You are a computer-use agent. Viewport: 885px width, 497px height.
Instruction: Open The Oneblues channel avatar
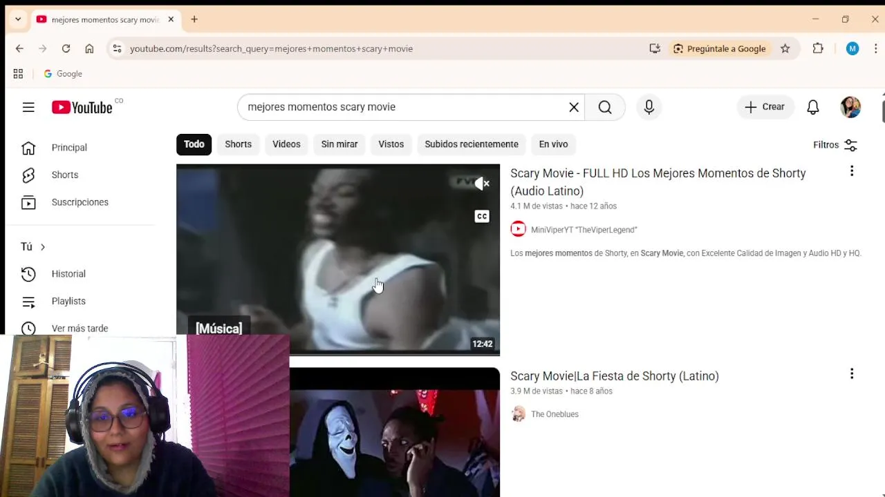518,414
